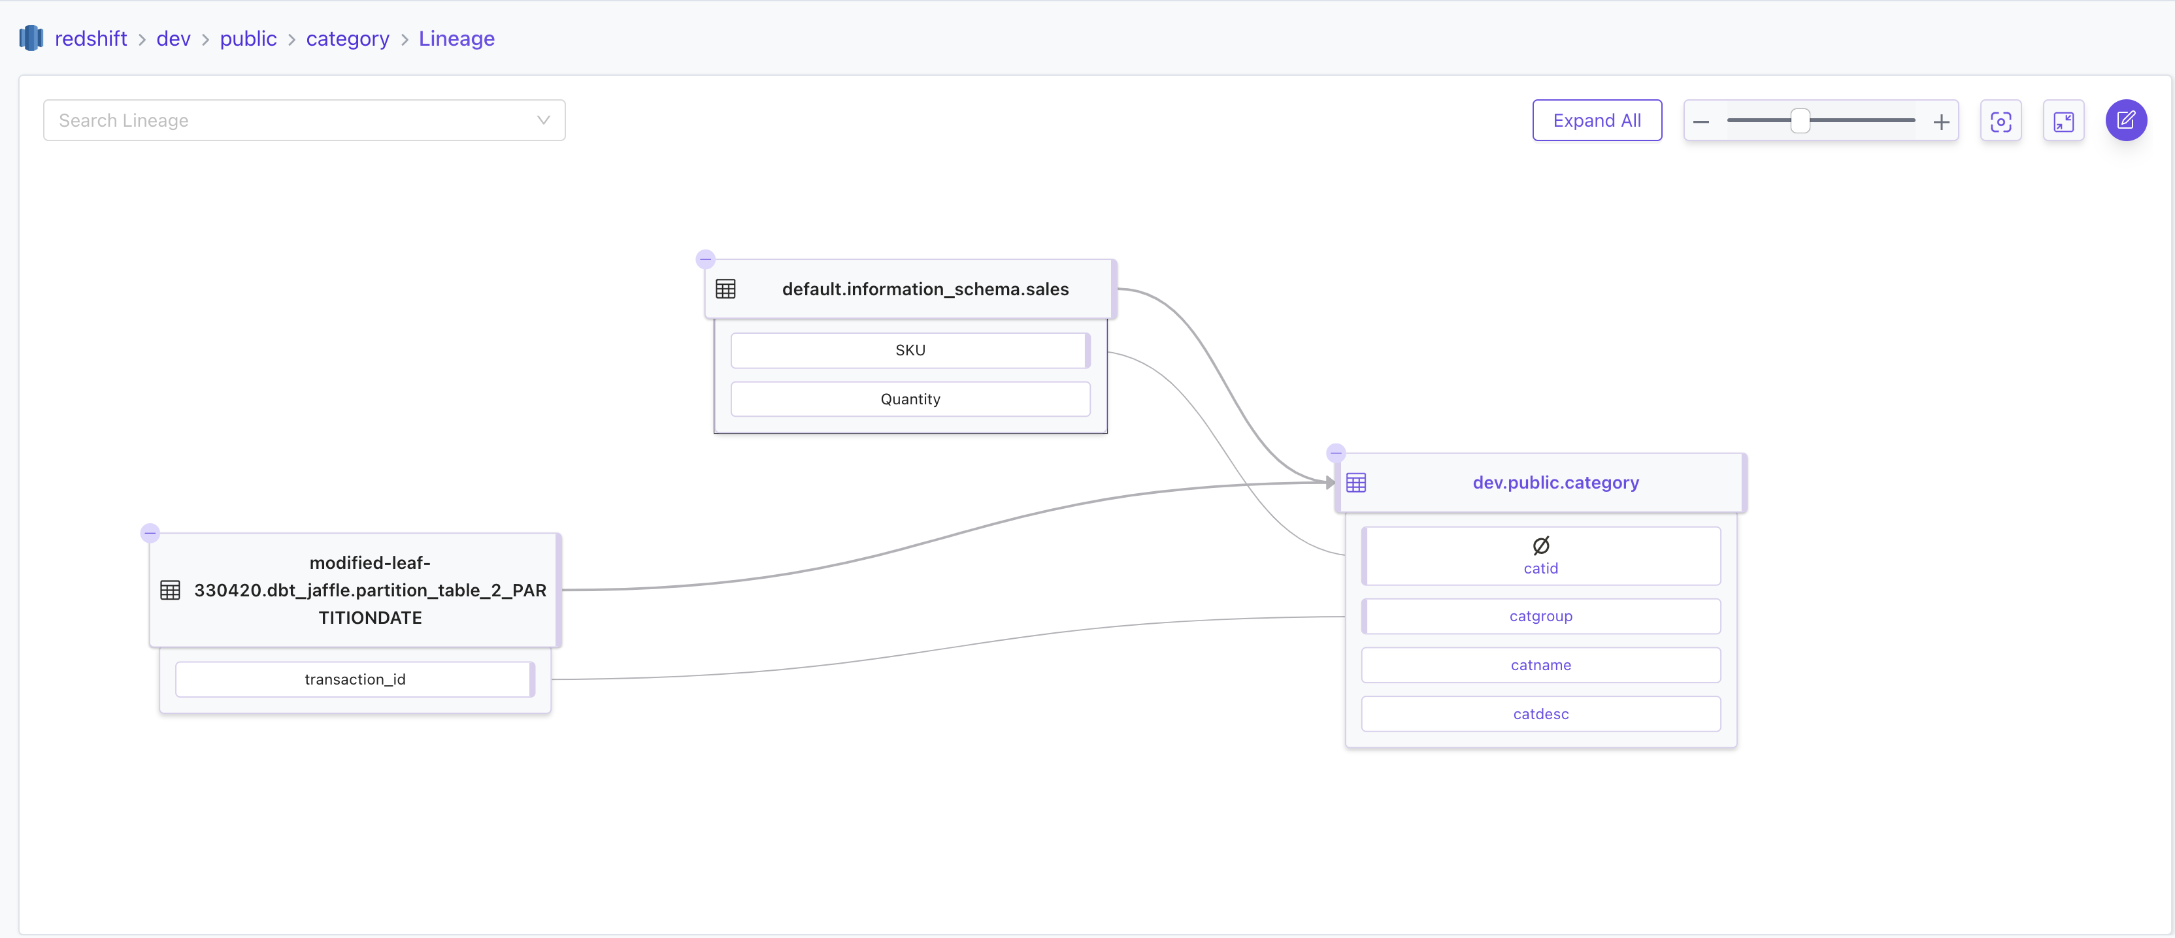Click the table icon on default.information_schema.sales node
The image size is (2175, 938).
point(727,289)
